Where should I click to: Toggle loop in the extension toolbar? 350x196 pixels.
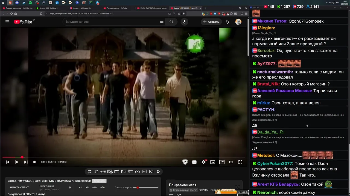point(89,171)
